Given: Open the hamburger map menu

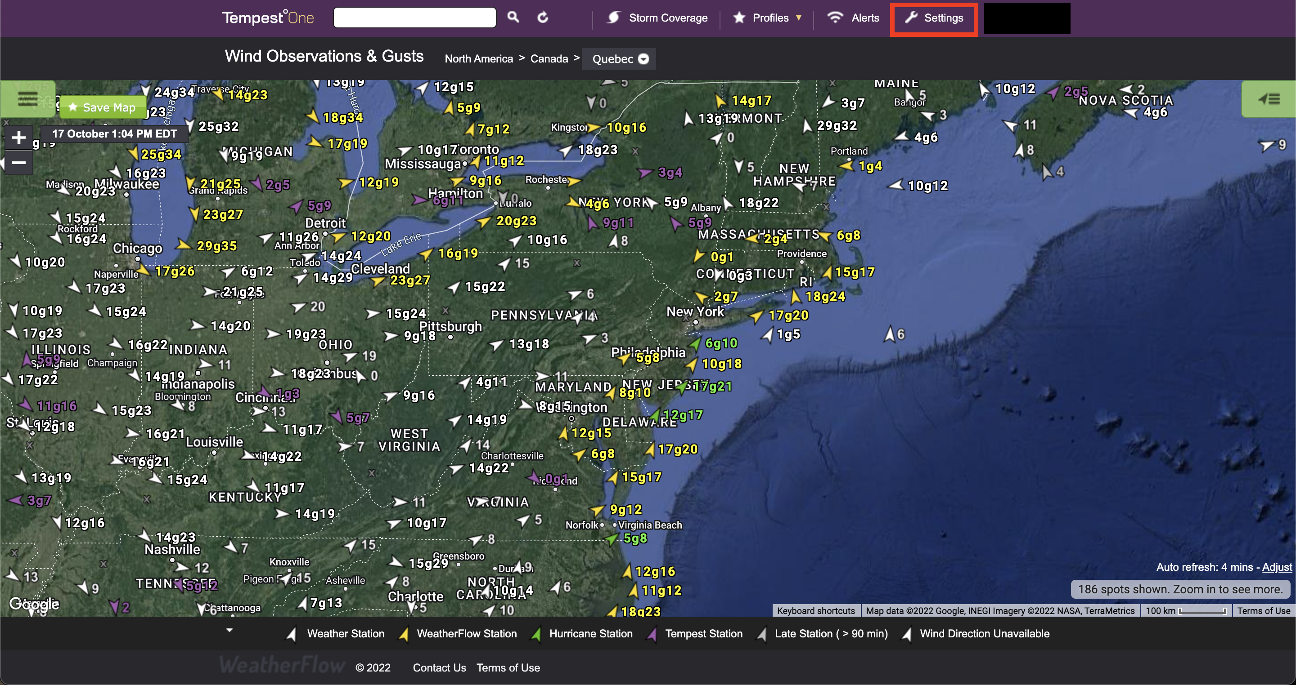Looking at the screenshot, I should 27,98.
